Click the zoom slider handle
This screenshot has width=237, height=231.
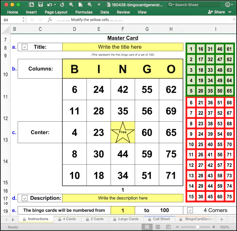click(197, 227)
